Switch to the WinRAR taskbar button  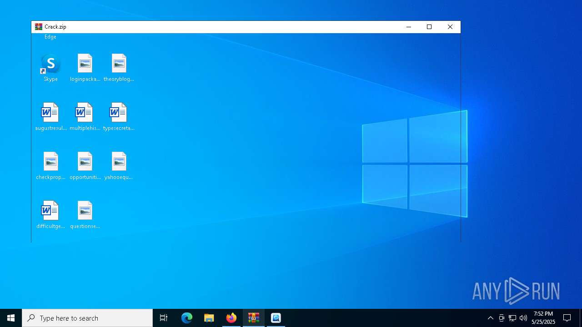tap(254, 318)
